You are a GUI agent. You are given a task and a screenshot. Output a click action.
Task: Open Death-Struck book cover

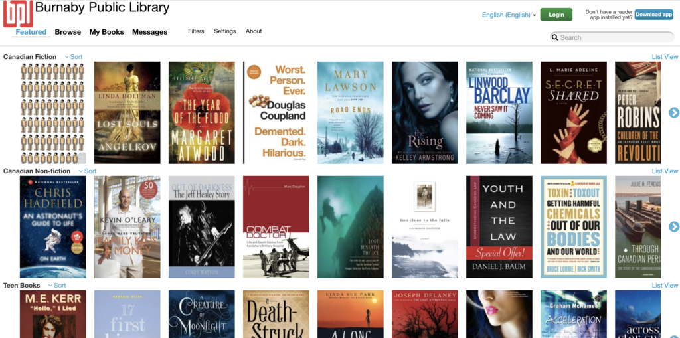pyautogui.click(x=276, y=314)
